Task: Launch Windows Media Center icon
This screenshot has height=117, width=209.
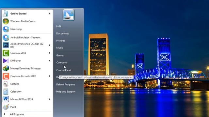Action: (6, 21)
